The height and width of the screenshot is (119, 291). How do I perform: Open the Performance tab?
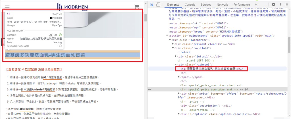pos(242,5)
